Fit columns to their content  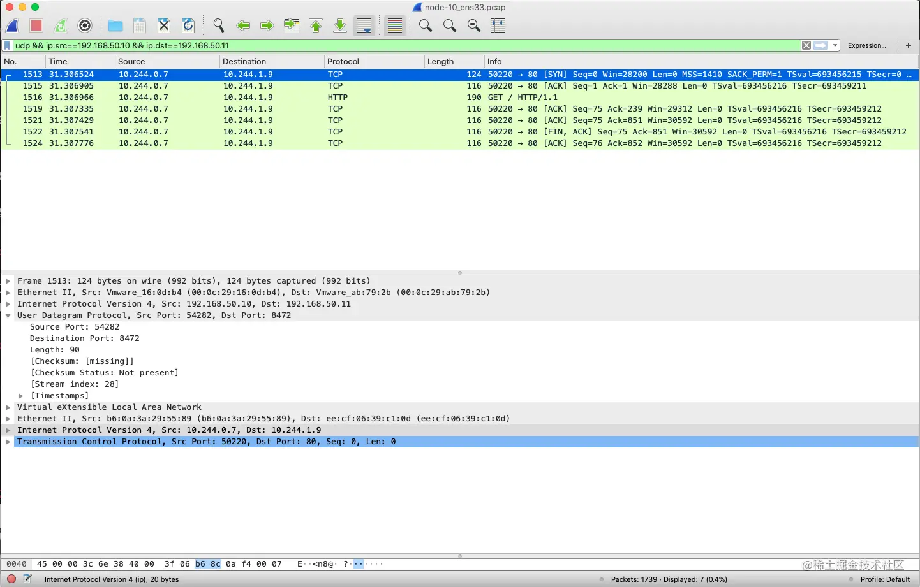click(498, 25)
